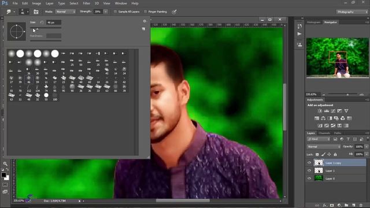Screen dimensions: 370x208
Task: Add a Curves adjustment
Action: pos(333,111)
